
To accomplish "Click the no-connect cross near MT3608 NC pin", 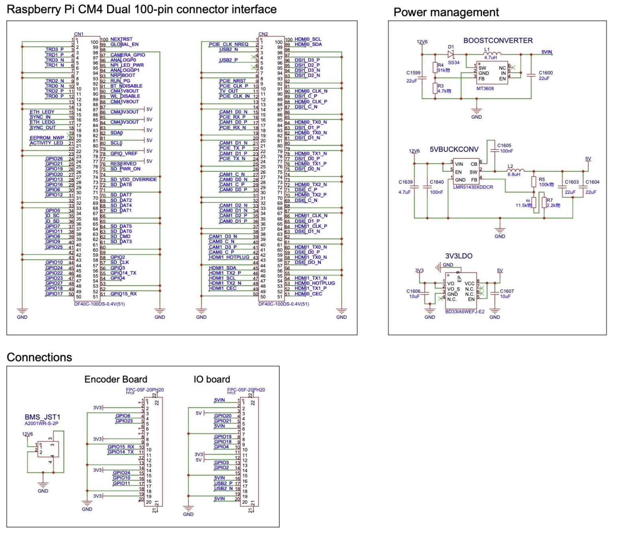I will pyautogui.click(x=512, y=67).
